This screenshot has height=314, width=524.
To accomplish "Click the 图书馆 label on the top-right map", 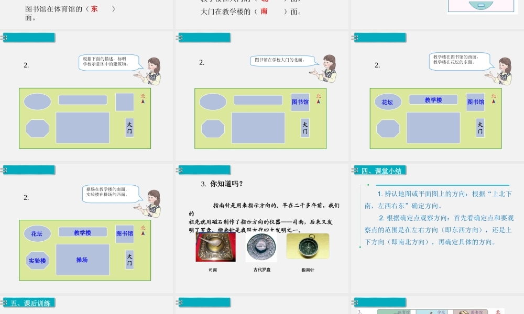I will (474, 103).
